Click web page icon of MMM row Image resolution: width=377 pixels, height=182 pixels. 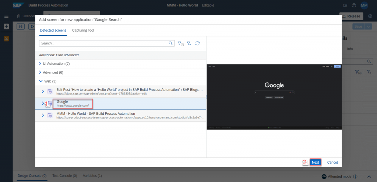pyautogui.click(x=50, y=115)
